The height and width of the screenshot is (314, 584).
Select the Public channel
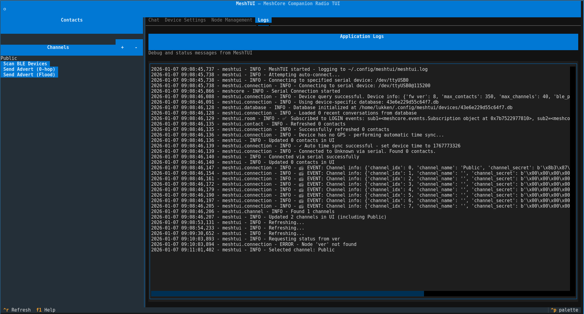tap(9, 58)
